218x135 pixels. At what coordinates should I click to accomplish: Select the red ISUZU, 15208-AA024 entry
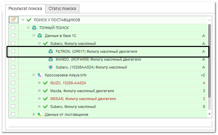click(68, 83)
